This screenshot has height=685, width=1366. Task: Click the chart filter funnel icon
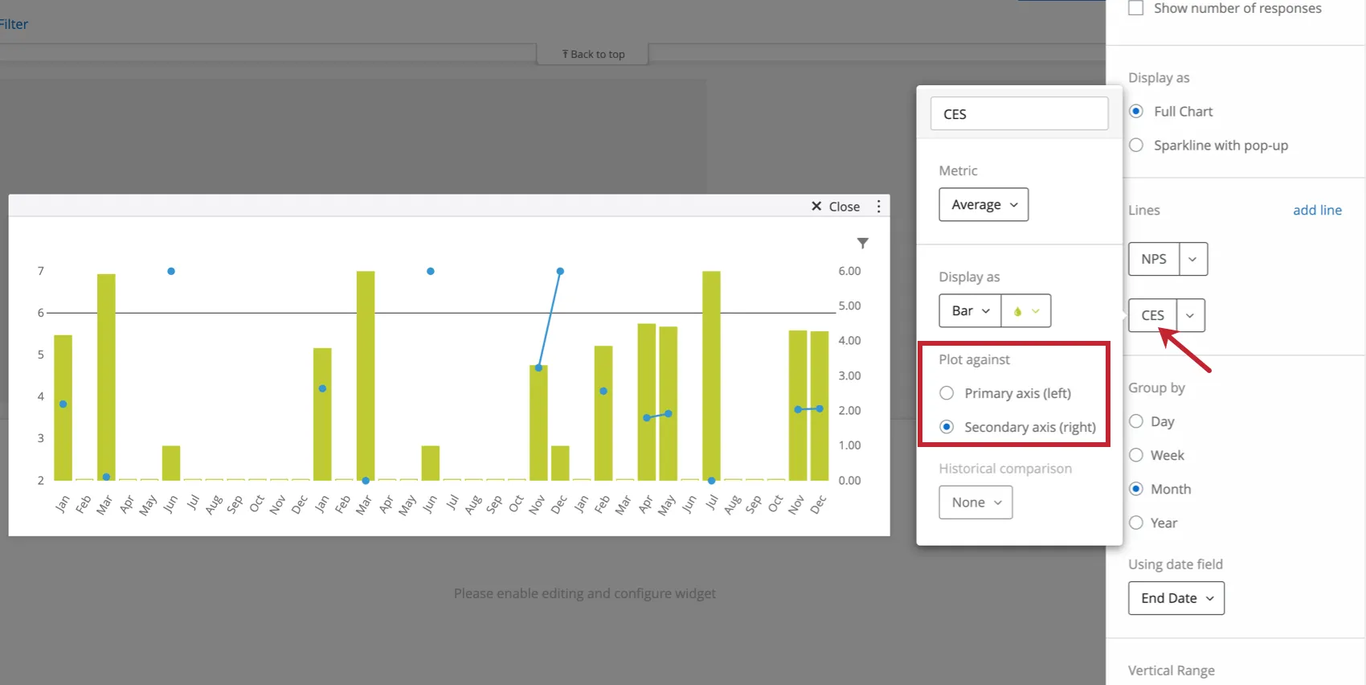click(x=862, y=243)
